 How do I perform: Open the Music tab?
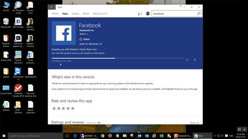[86, 14]
